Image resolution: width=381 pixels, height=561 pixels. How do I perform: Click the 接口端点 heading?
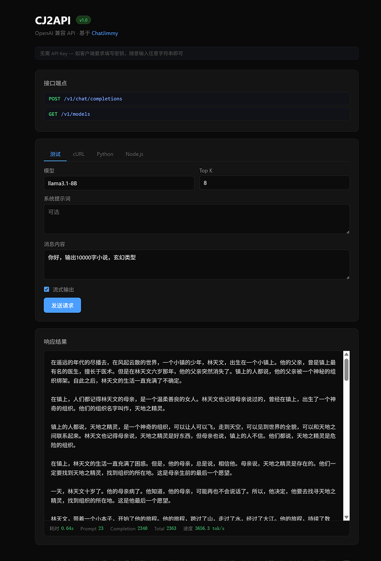pyautogui.click(x=55, y=83)
